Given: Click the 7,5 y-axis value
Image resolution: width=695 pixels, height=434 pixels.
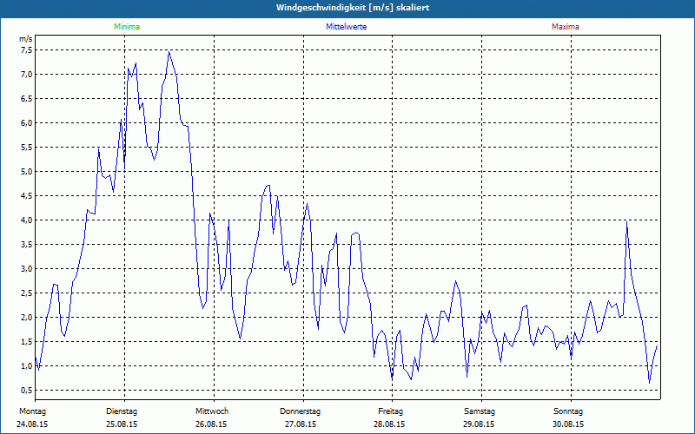Looking at the screenshot, I should point(26,50).
